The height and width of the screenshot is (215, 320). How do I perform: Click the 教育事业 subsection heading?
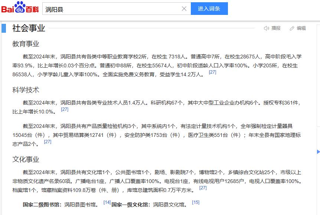point(26,44)
